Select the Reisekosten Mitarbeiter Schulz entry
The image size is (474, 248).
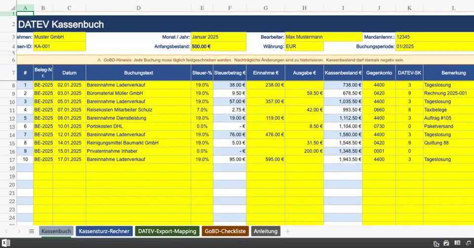138,110
